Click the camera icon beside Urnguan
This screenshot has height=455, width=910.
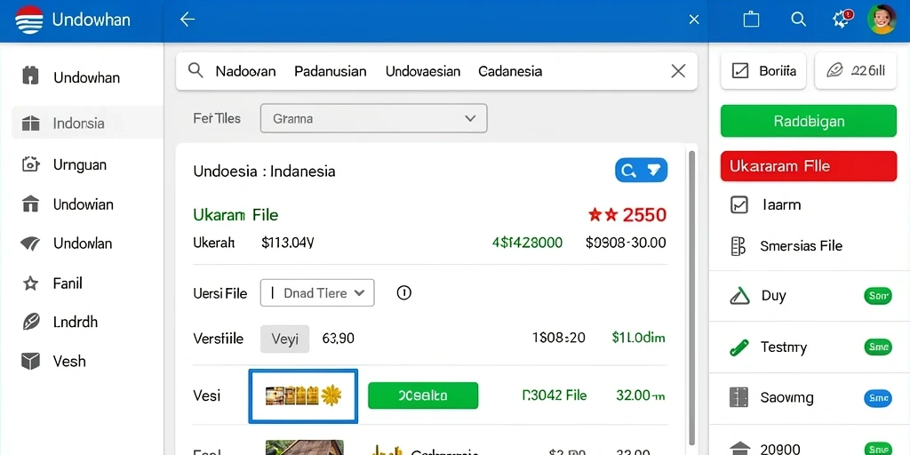[30, 164]
